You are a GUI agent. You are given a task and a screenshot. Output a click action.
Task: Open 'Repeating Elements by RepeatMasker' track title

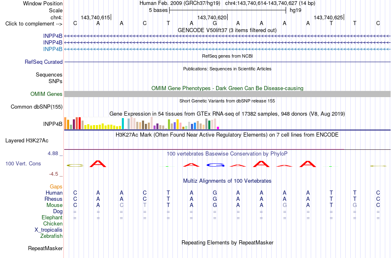pyautogui.click(x=228, y=243)
